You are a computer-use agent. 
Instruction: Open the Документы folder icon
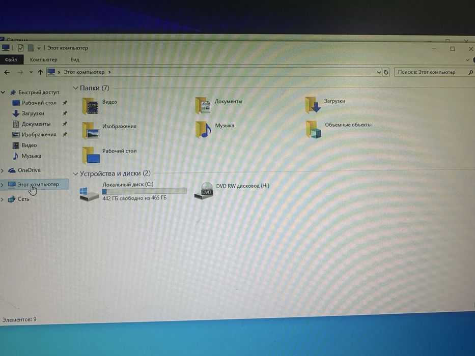(203, 105)
